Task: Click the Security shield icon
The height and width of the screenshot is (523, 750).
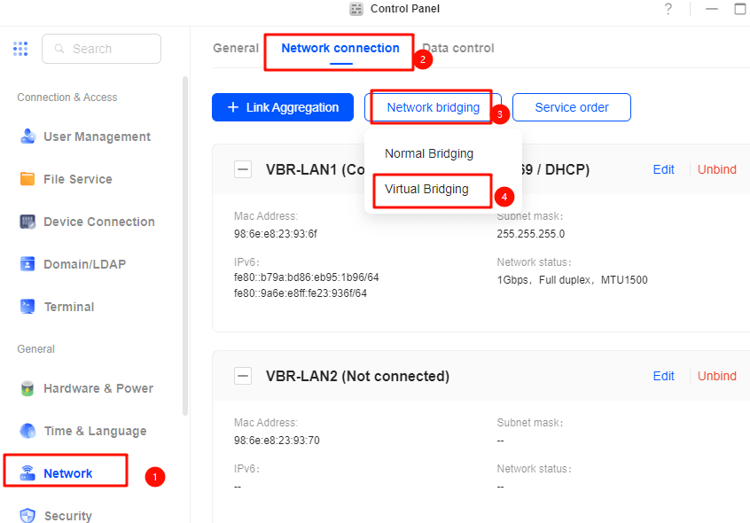Action: pyautogui.click(x=27, y=515)
